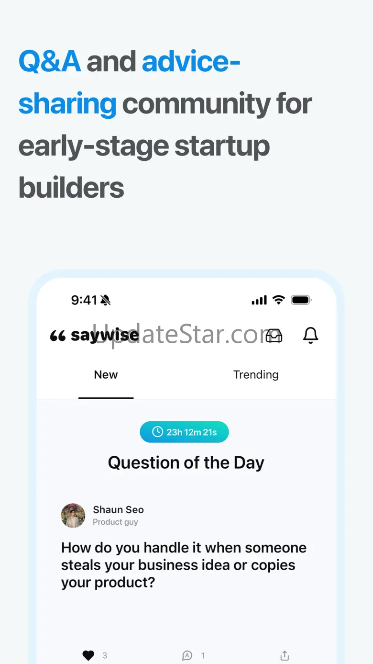Tap the Wi-Fi status icon
This screenshot has height=664, width=373.
278,300
